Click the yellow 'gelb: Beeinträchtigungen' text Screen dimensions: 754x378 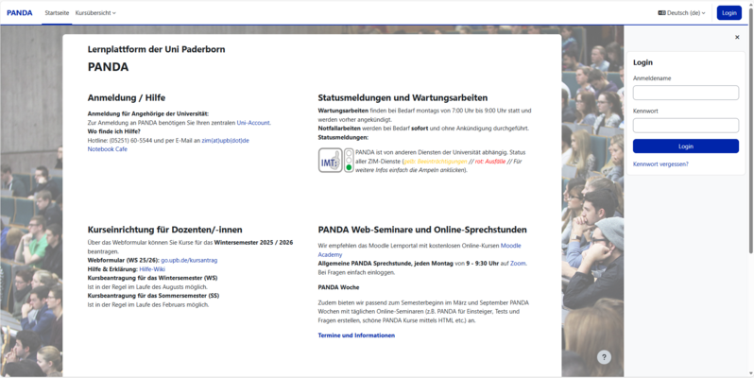436,162
